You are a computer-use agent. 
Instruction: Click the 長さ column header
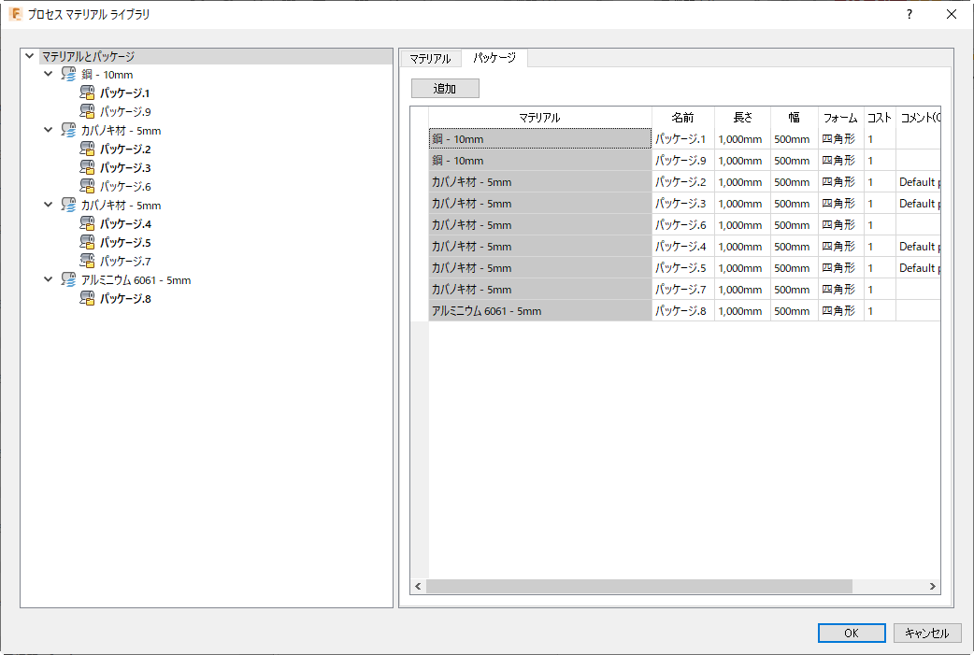tap(742, 118)
